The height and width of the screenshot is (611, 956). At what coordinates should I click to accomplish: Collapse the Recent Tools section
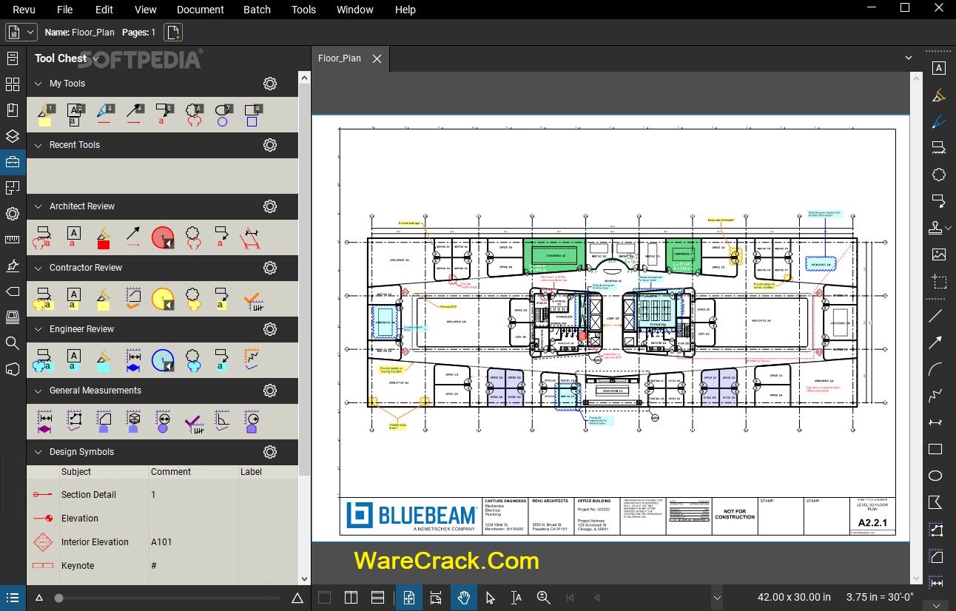38,145
